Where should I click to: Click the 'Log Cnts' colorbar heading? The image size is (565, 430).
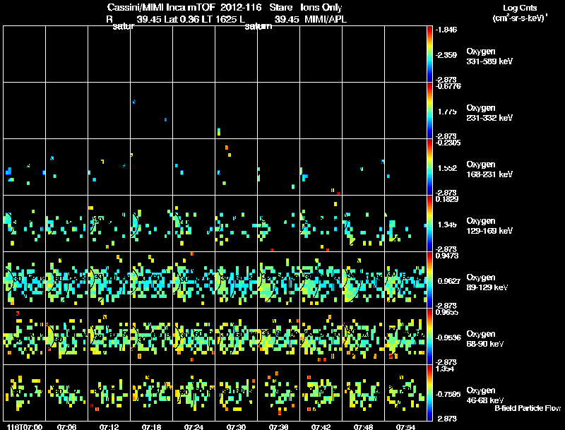520,8
